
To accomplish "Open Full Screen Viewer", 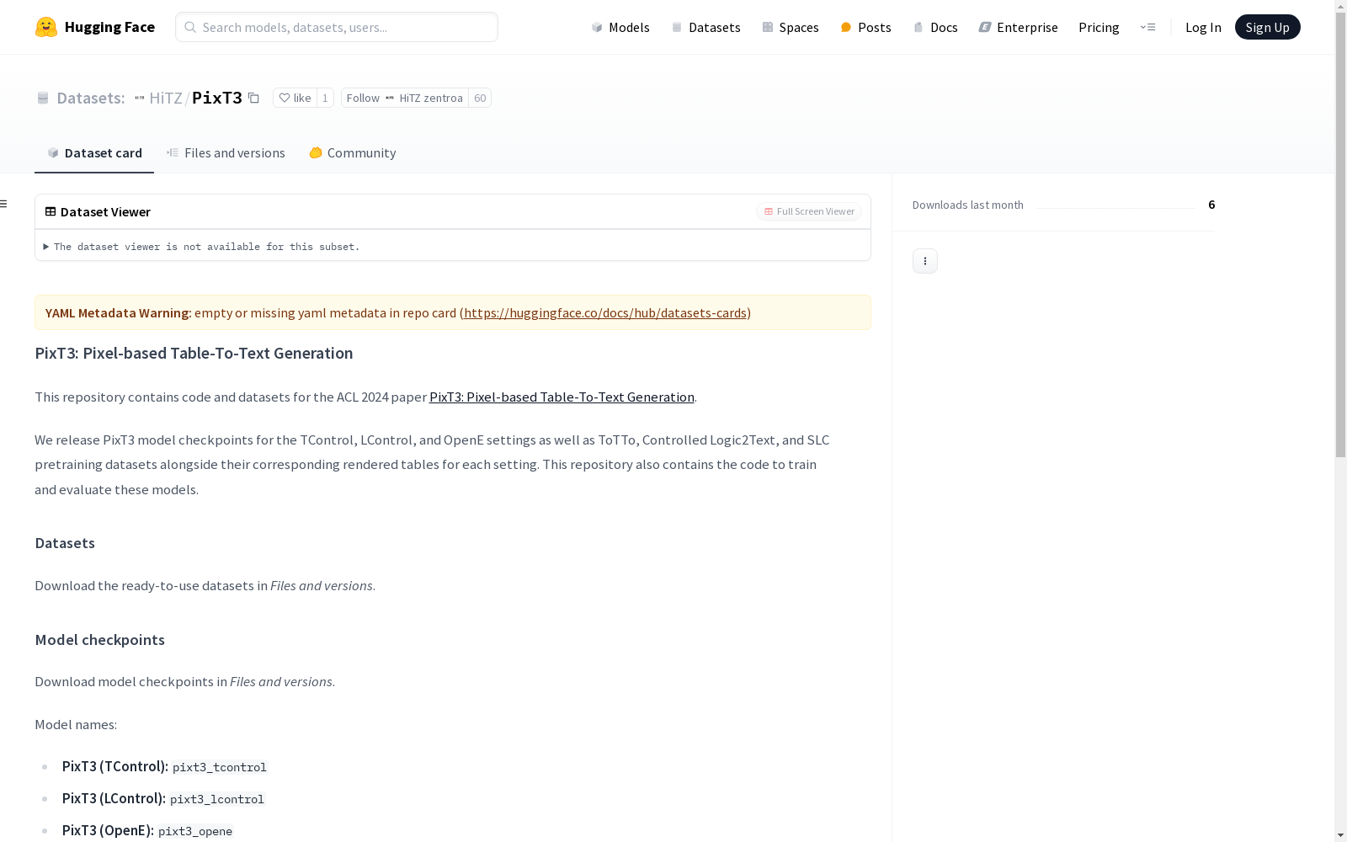I will tap(809, 211).
